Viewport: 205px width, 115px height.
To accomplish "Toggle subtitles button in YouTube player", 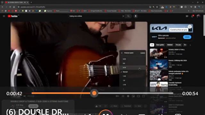I will [x=123, y=96].
